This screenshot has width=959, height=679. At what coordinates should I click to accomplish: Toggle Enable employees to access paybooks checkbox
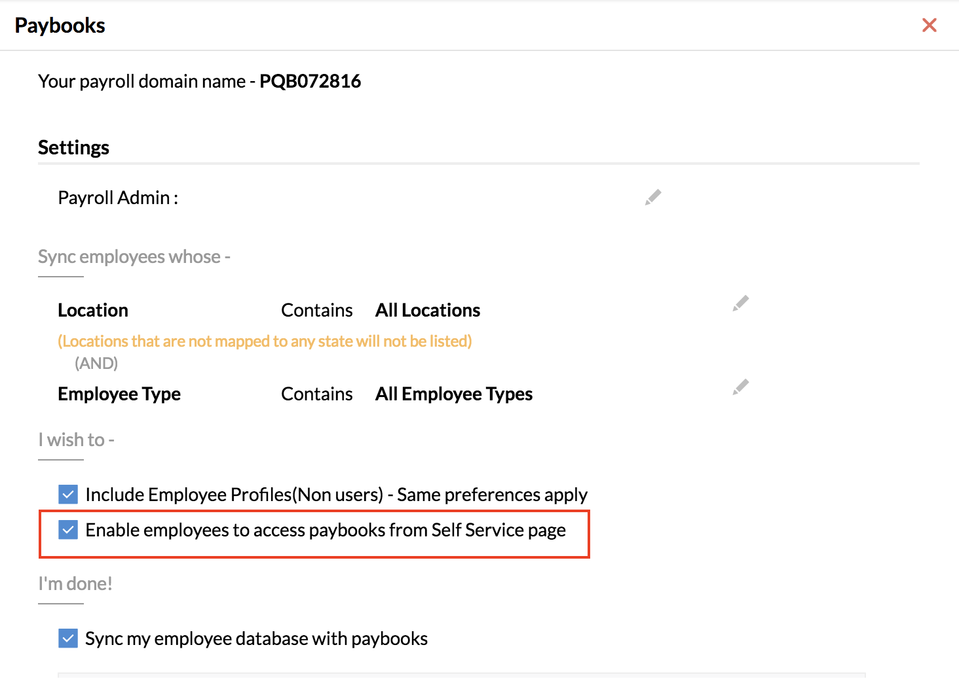[x=68, y=529]
